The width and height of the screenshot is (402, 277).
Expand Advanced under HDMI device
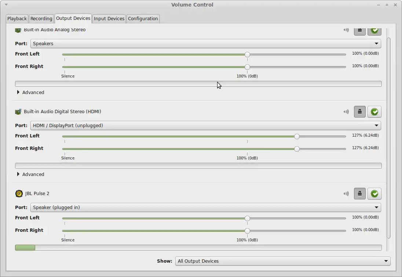coord(30,174)
